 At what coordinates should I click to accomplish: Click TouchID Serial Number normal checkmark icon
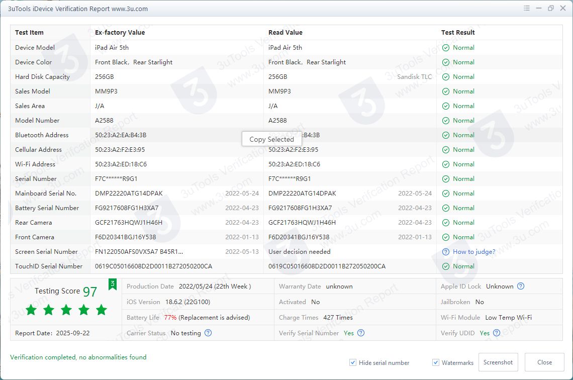pos(445,266)
